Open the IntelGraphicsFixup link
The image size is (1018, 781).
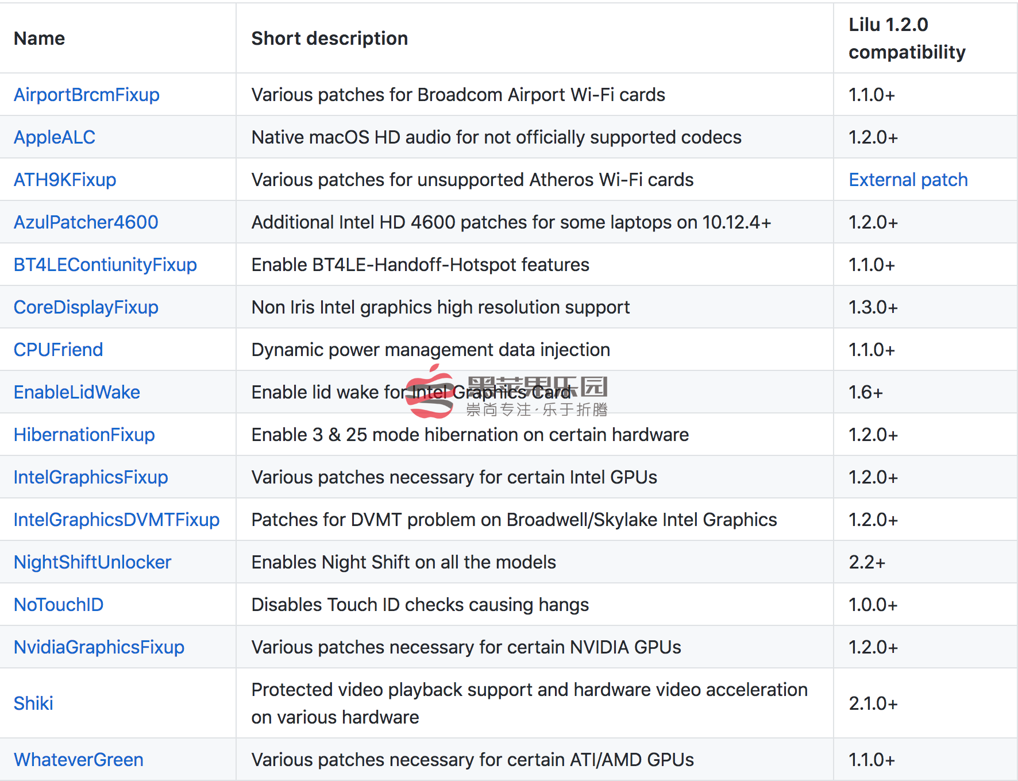click(91, 477)
